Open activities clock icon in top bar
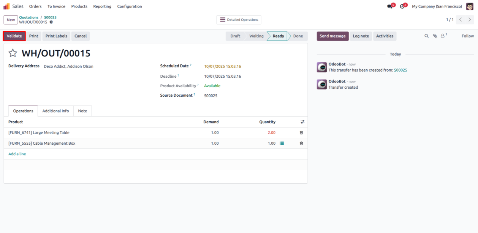The width and height of the screenshot is (478, 233). click(x=402, y=6)
